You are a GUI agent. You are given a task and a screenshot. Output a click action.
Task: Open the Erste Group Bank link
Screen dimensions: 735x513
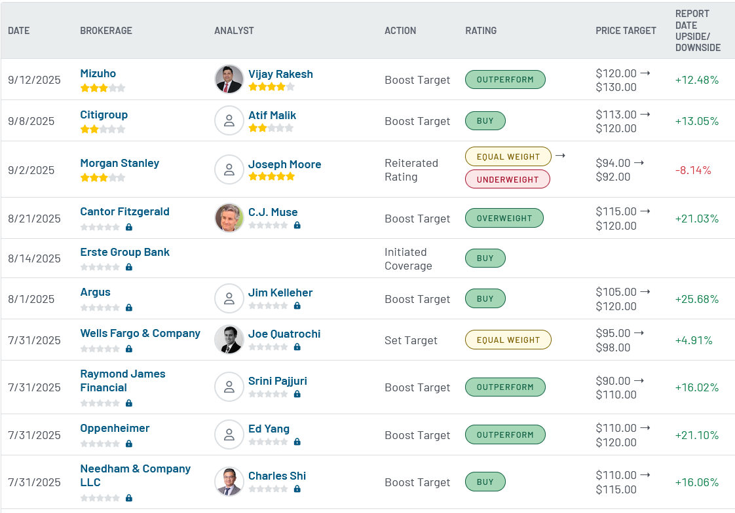coord(124,253)
